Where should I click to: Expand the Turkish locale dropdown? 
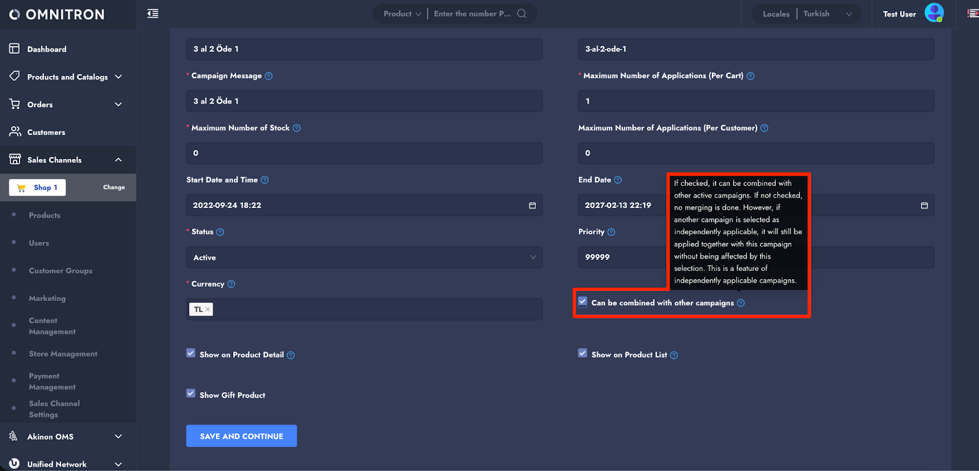pos(827,13)
